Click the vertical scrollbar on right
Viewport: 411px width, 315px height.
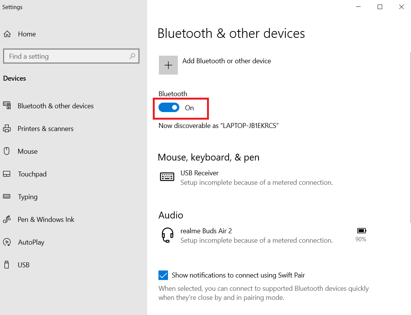point(410,137)
